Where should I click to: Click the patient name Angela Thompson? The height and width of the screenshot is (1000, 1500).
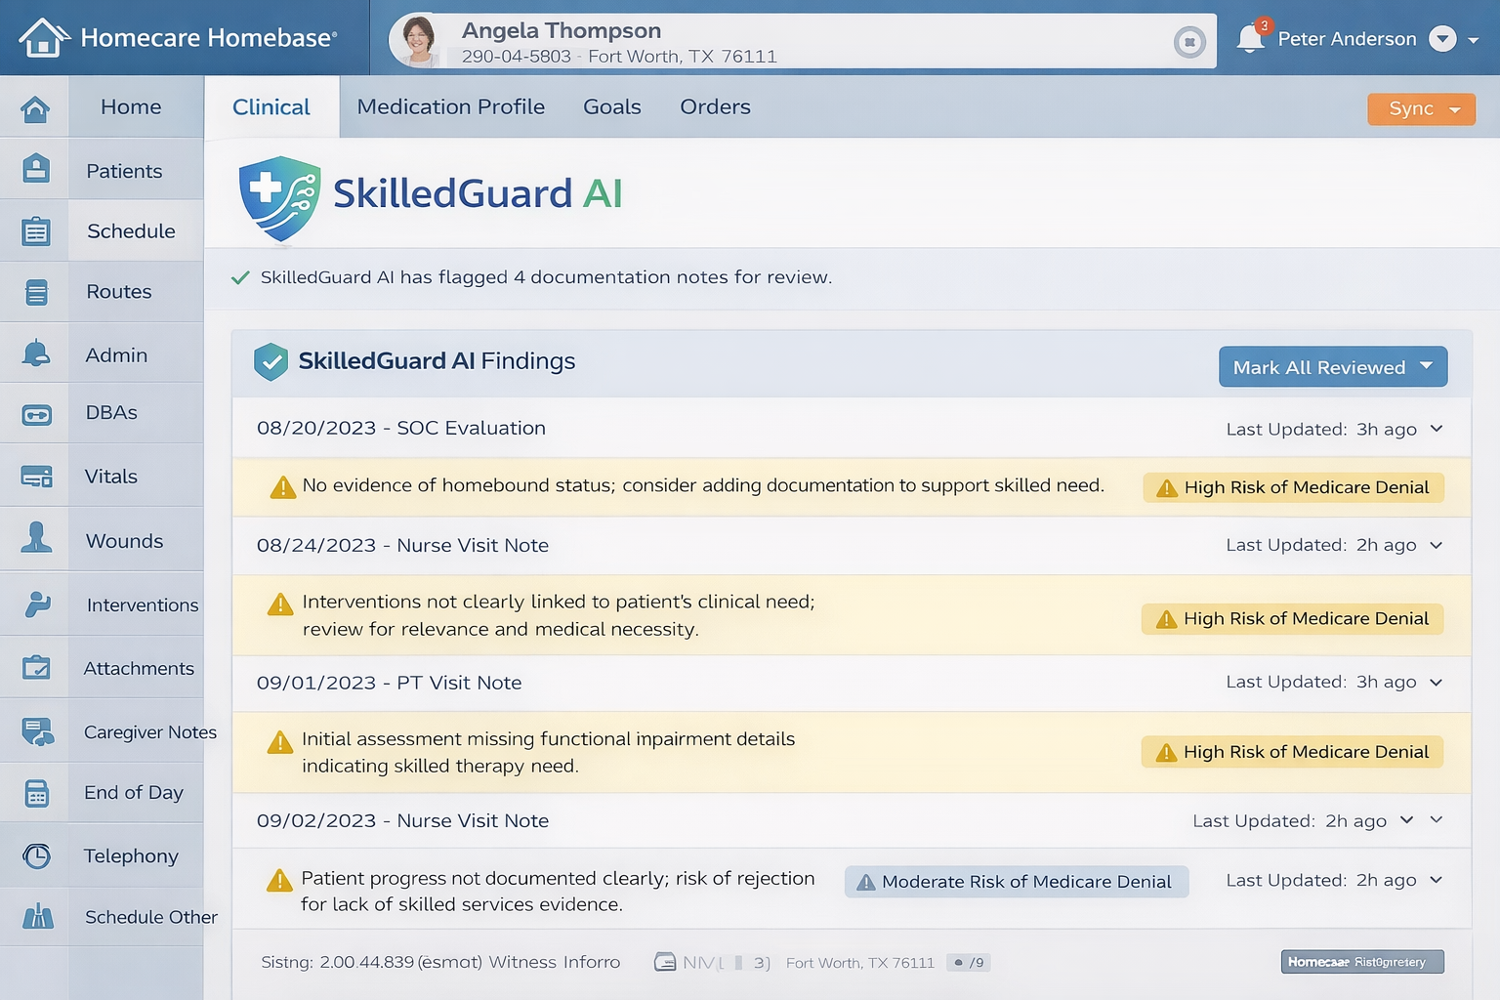562,30
